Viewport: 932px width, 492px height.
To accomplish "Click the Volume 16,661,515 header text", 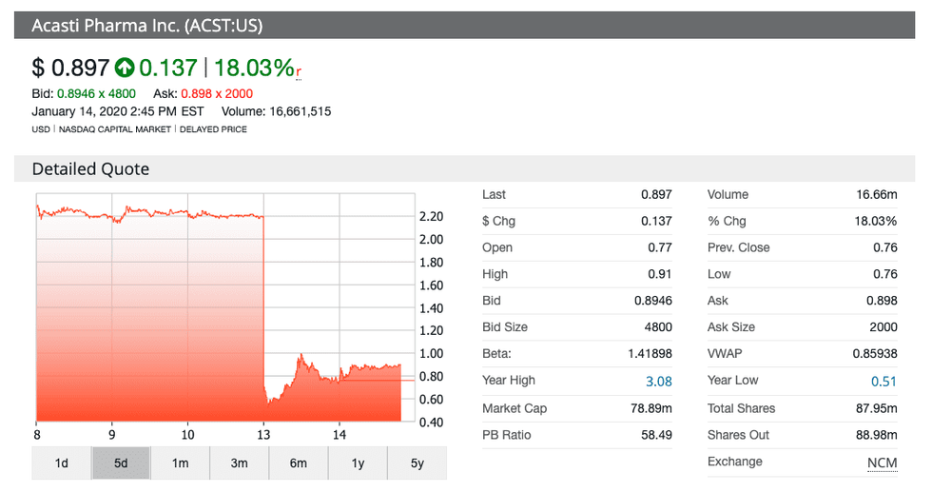I will [x=276, y=111].
